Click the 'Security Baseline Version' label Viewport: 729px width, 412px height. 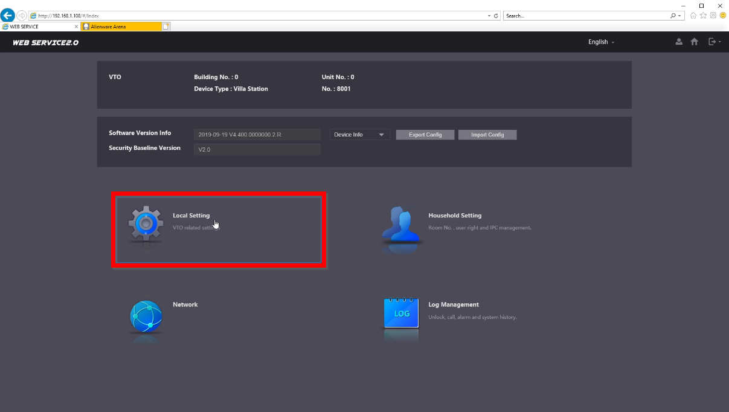[145, 148]
